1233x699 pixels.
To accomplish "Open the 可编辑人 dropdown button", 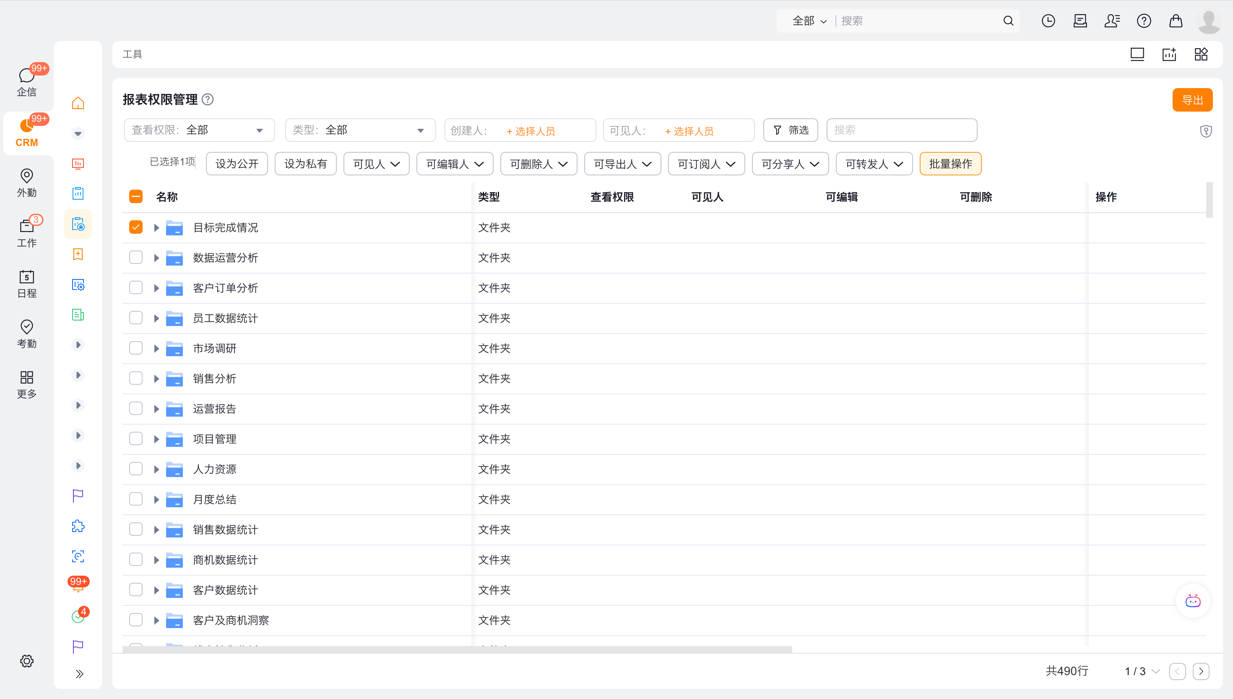I will click(454, 164).
